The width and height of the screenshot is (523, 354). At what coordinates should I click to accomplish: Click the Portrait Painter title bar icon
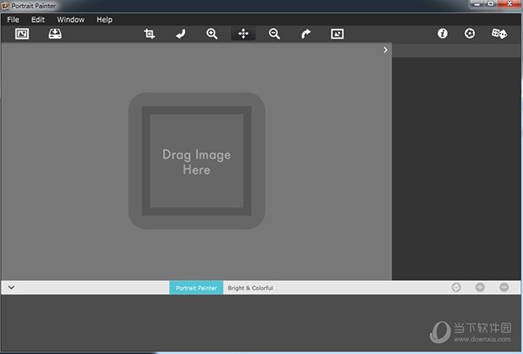pyautogui.click(x=5, y=6)
